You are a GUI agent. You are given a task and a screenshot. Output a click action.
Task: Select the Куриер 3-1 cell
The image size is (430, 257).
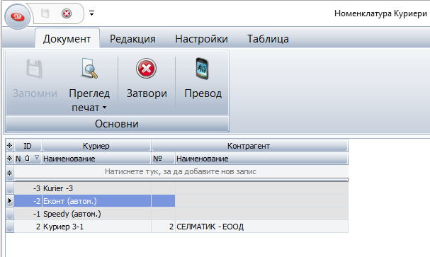pyautogui.click(x=96, y=227)
